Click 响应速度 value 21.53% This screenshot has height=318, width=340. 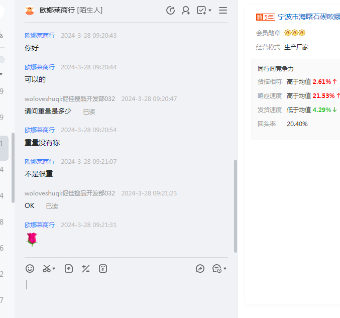(323, 95)
